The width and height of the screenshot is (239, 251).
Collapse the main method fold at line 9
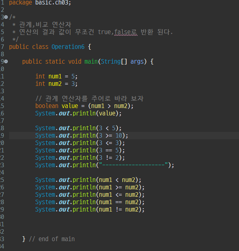[x=6, y=61]
